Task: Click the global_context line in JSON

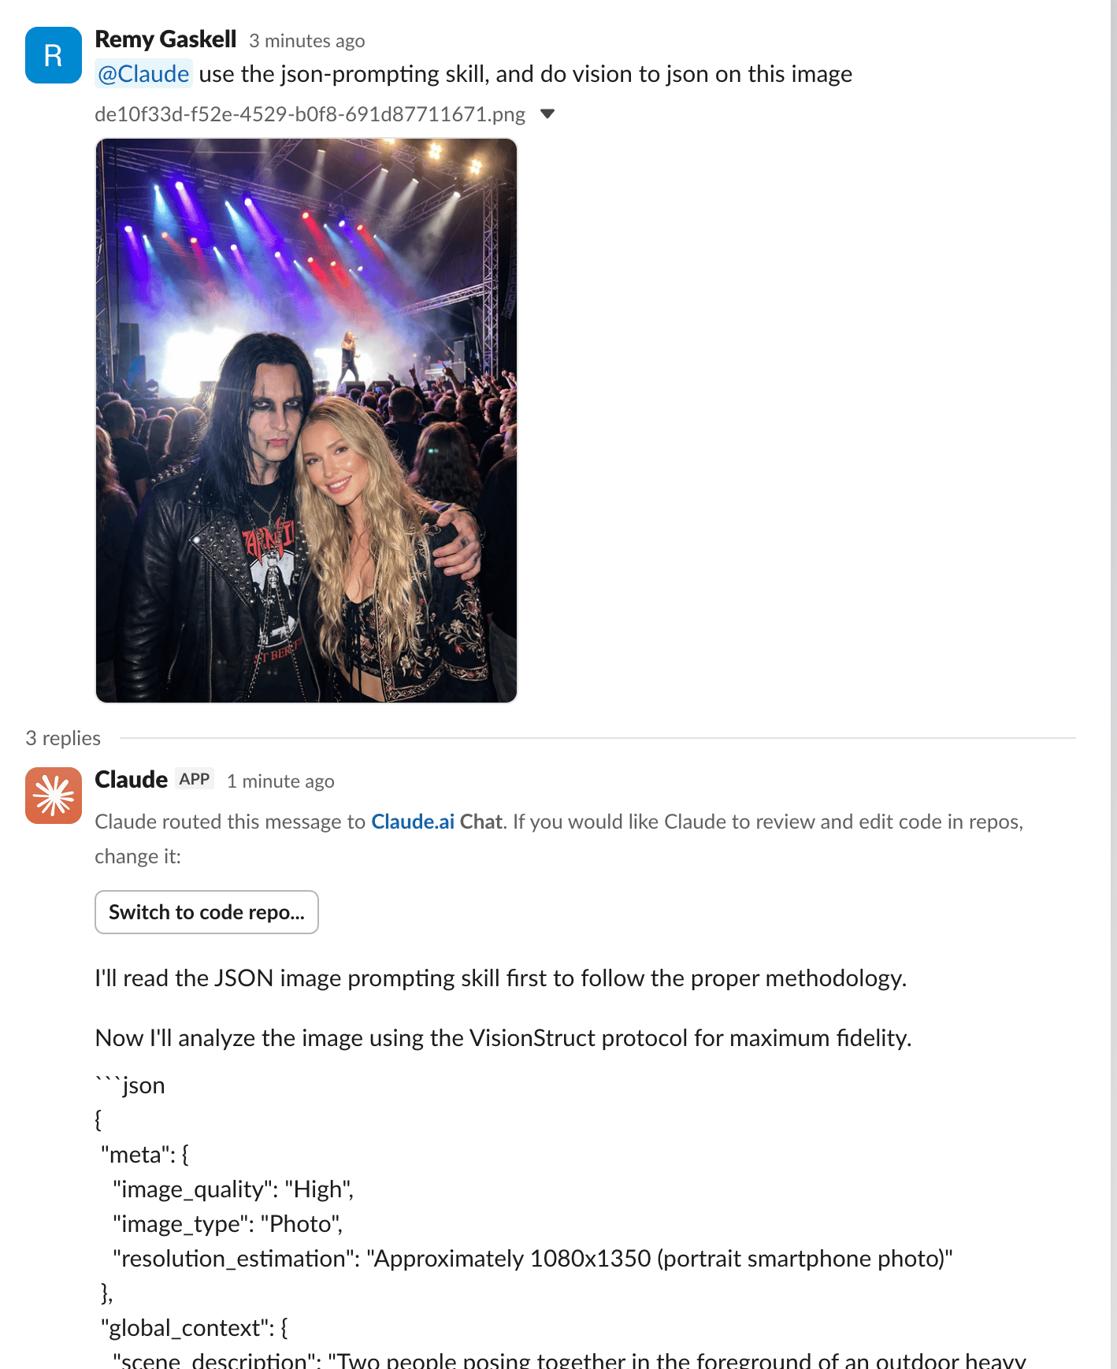Action: 195,1328
